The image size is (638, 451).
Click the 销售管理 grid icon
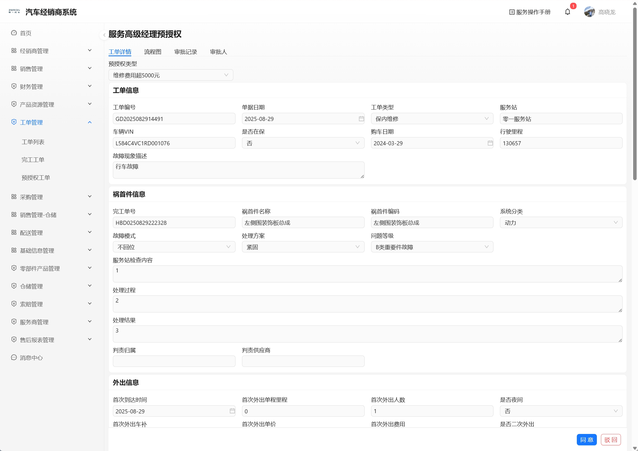[x=14, y=68]
